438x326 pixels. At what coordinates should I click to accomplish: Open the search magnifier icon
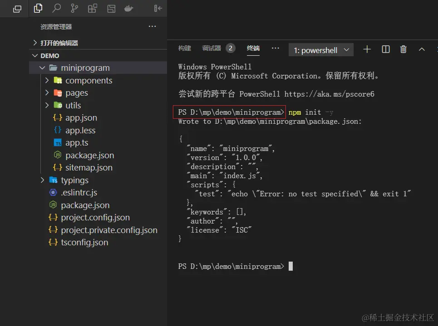point(56,8)
